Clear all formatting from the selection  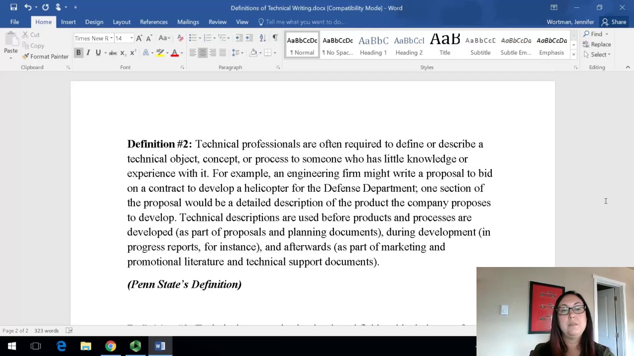180,38
